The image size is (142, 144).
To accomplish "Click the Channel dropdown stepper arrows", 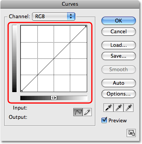I will pos(71,16).
